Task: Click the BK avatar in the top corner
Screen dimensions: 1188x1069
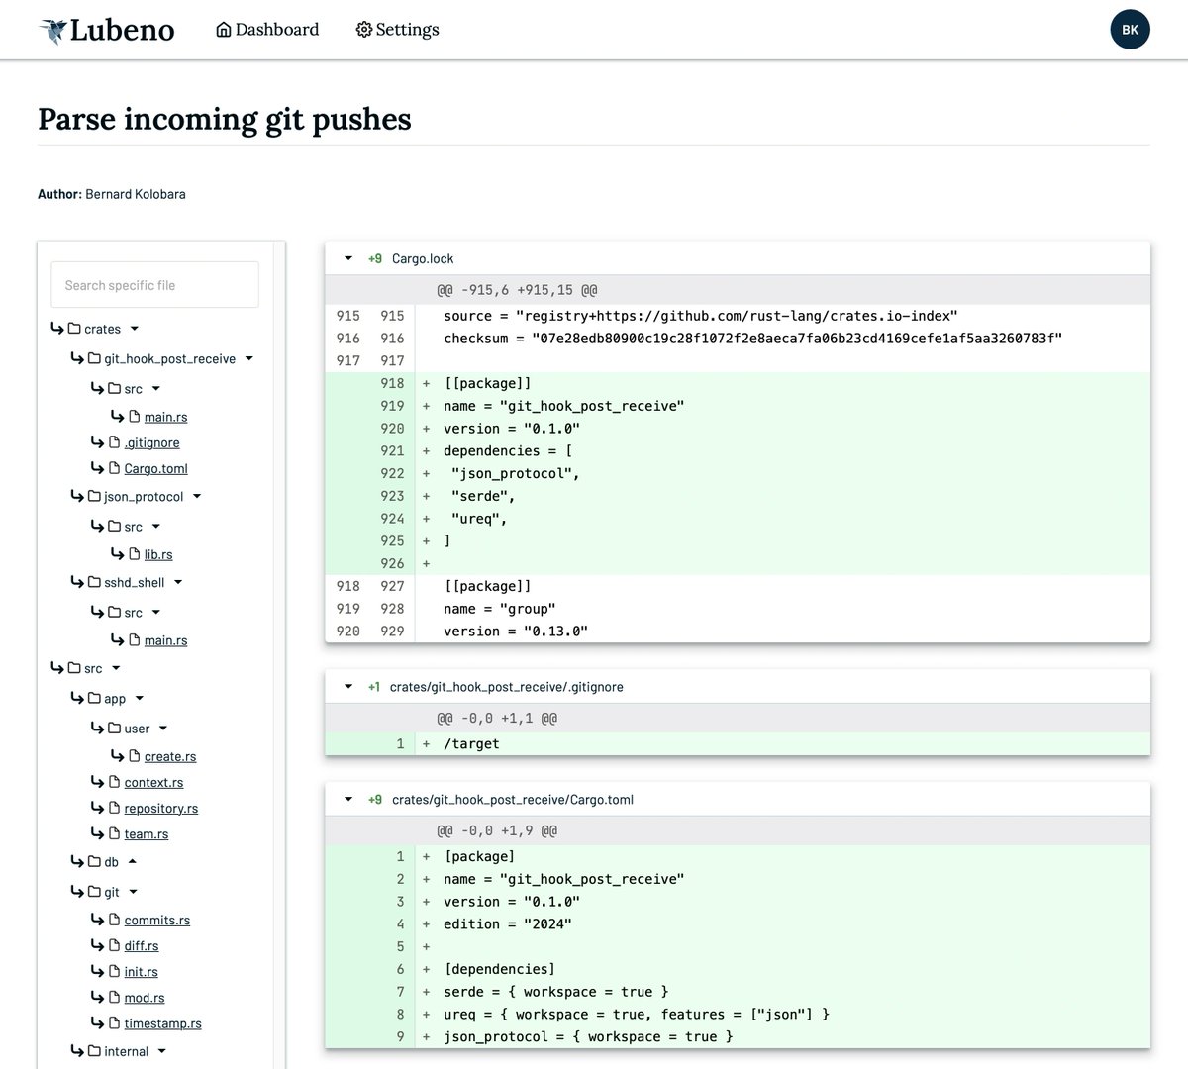Action: click(1130, 29)
